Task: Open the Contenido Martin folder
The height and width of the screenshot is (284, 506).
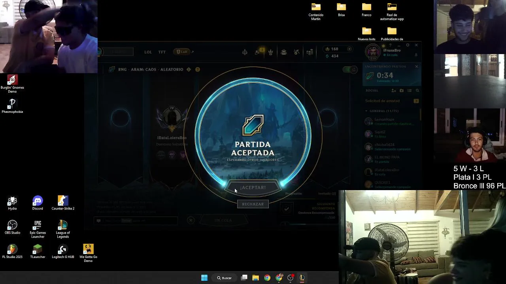Action: click(316, 12)
